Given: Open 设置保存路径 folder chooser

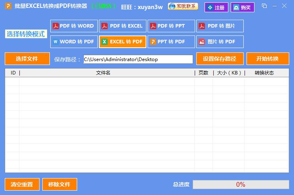Looking at the screenshot, I should pos(220,59).
